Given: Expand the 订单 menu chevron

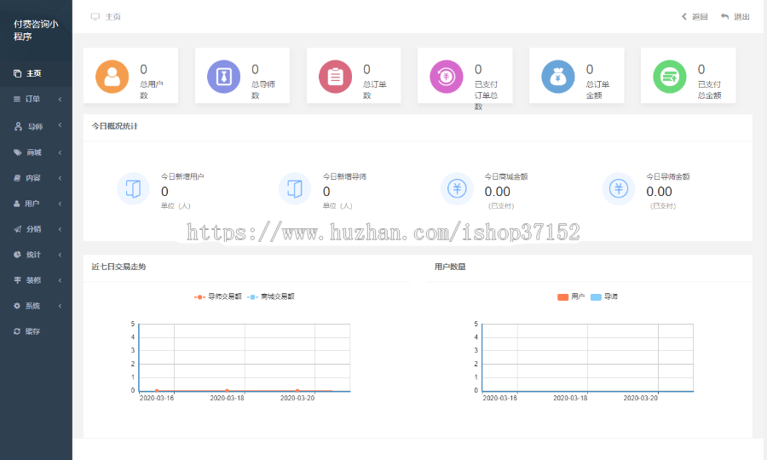Looking at the screenshot, I should [x=61, y=99].
